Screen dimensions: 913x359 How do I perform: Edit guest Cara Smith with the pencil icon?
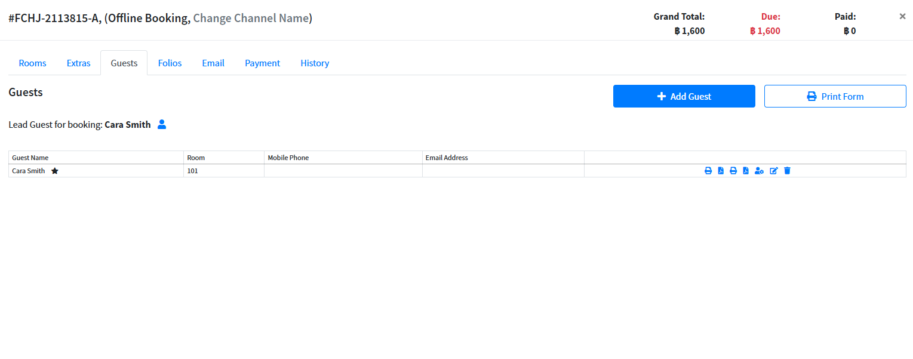click(x=774, y=171)
